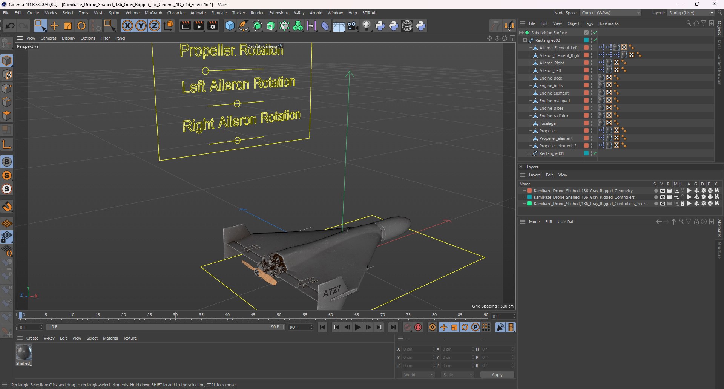This screenshot has height=389, width=724.
Task: Click the Shahed_ material thumbnail
Action: (24, 352)
